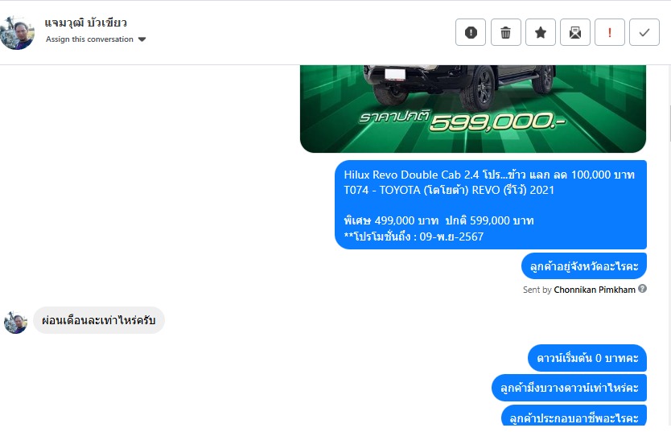
Task: Flag conversation with the red exclamation priority icon
Action: pyautogui.click(x=610, y=32)
